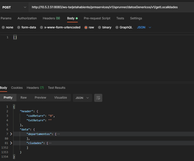The height and width of the screenshot is (161, 194).
Task: Expand the collapsed ciudades array arrow
Action: [x=11, y=143]
